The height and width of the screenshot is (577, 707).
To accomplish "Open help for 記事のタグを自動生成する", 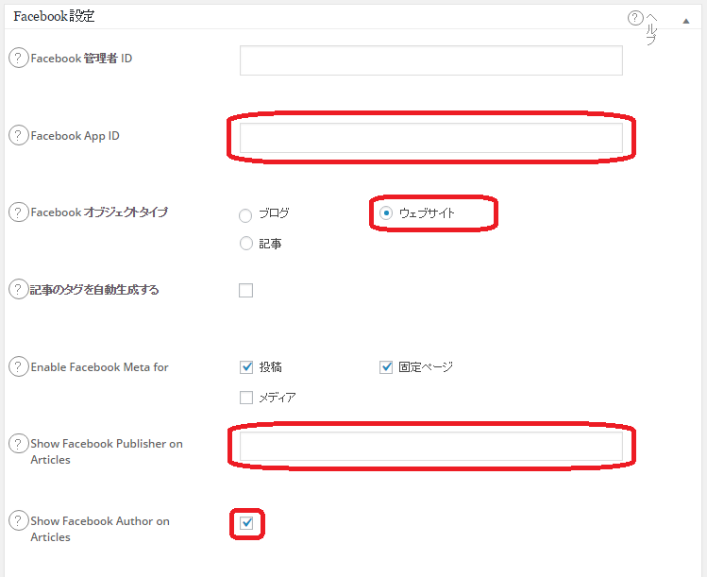I will point(18,290).
